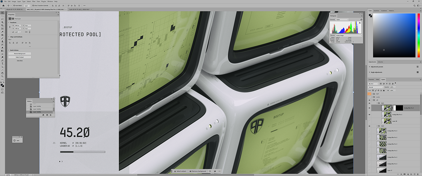Toggle visibility of the look1 group

(x=369, y=103)
